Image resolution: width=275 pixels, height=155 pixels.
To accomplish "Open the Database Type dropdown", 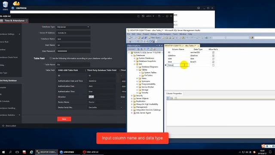I will [x=73, y=27].
